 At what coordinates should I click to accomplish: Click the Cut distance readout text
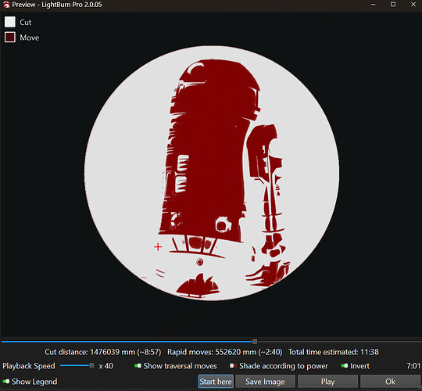click(x=103, y=352)
